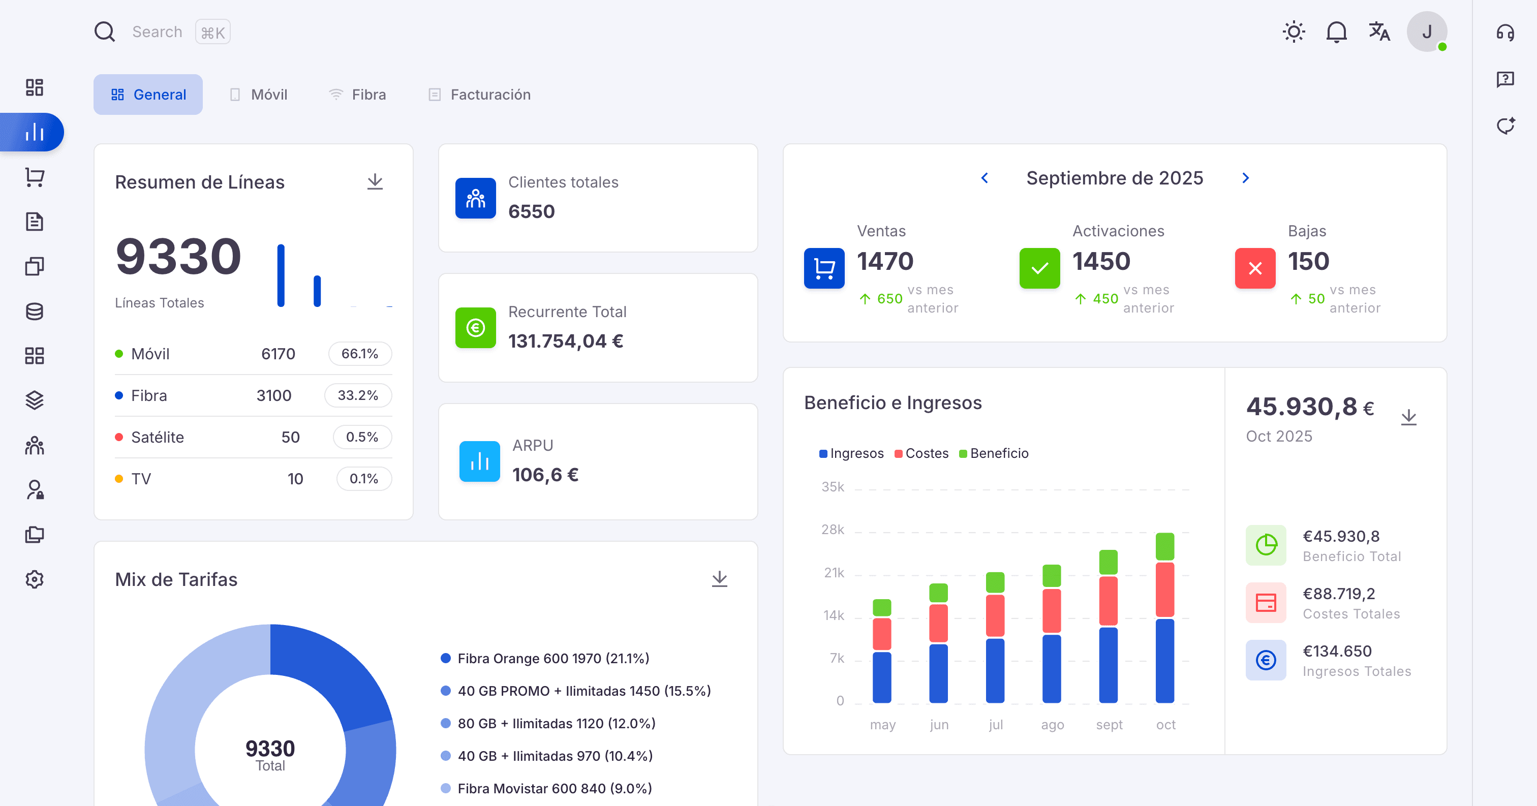Click the Activaciones checkmark icon

pyautogui.click(x=1039, y=268)
